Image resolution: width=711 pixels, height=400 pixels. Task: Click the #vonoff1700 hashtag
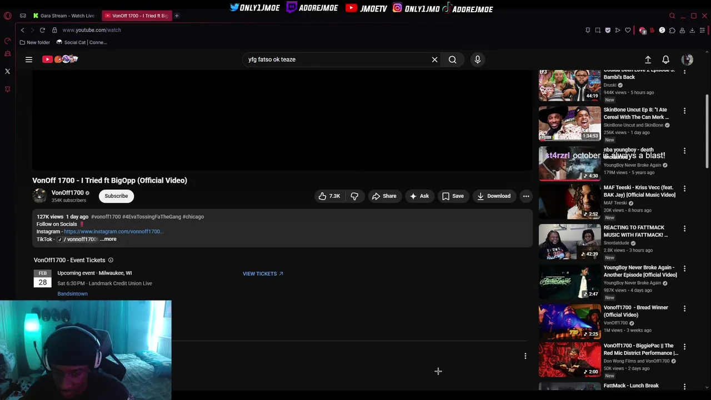pos(106,217)
